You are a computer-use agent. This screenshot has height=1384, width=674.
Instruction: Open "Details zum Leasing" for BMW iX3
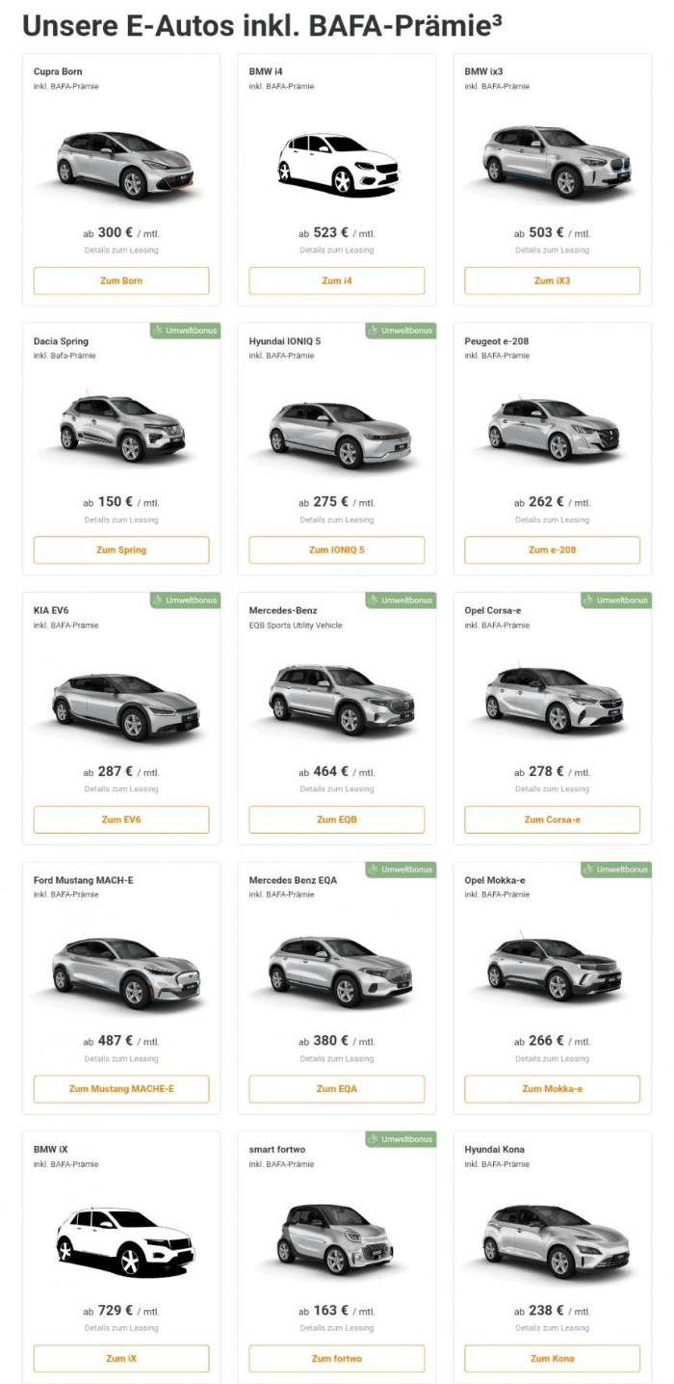coord(552,251)
